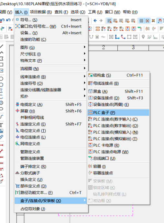Toggle grid D in the toolbar
The width and height of the screenshot is (164, 223).
(127, 21)
